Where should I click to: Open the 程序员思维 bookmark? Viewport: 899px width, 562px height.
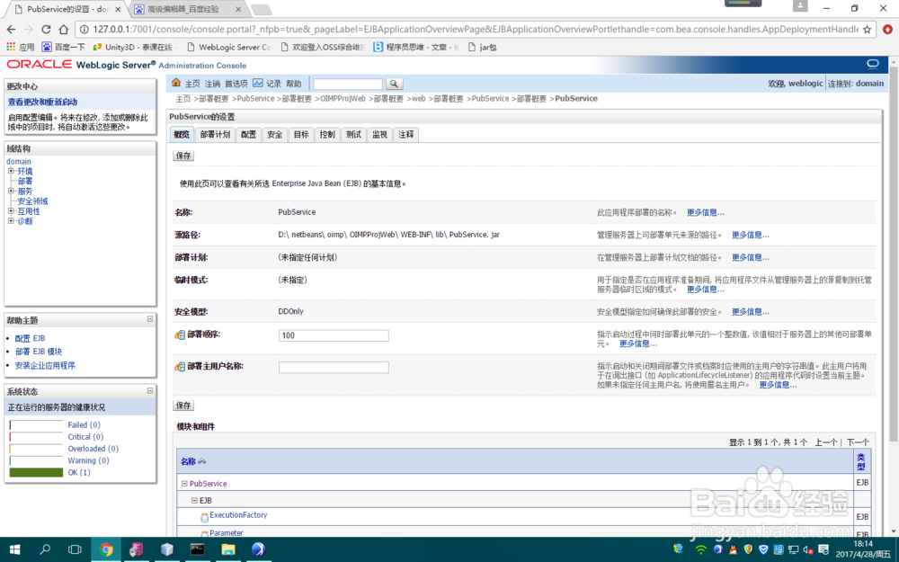(x=416, y=47)
